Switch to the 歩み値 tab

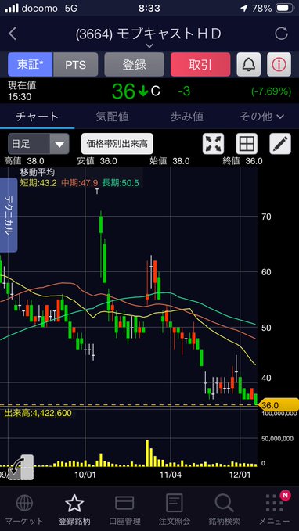click(x=187, y=117)
